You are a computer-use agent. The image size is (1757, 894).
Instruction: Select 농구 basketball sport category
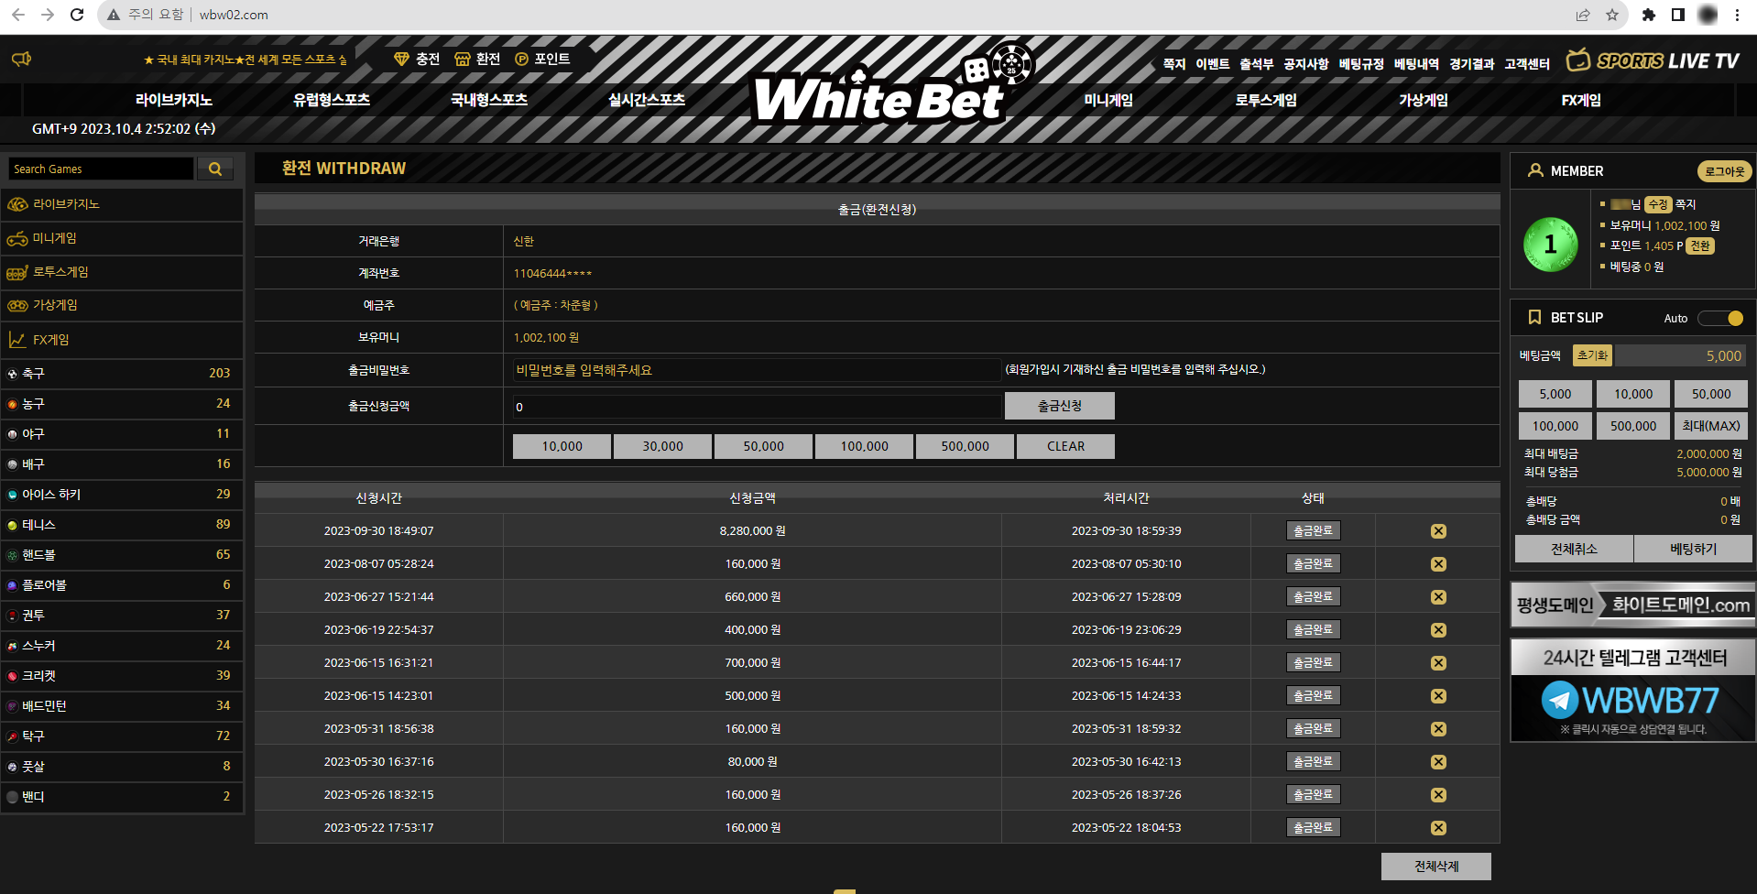tap(122, 403)
